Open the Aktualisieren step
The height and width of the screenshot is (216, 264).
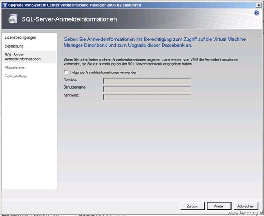pos(15,67)
